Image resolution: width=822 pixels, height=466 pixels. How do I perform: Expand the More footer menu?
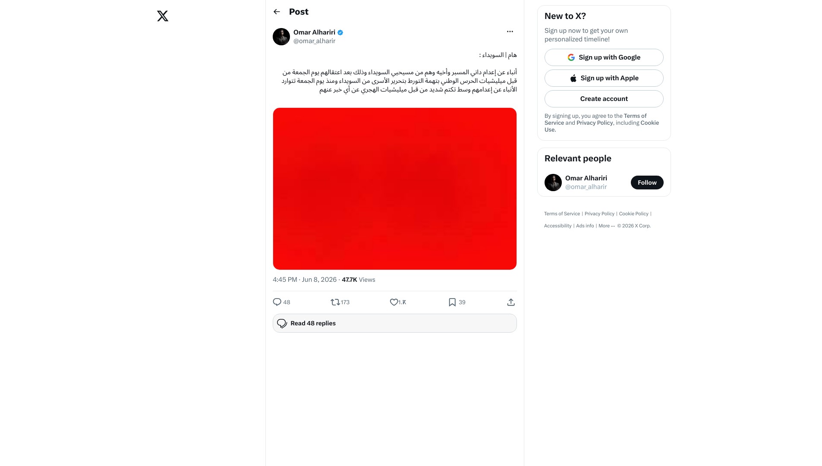click(606, 226)
